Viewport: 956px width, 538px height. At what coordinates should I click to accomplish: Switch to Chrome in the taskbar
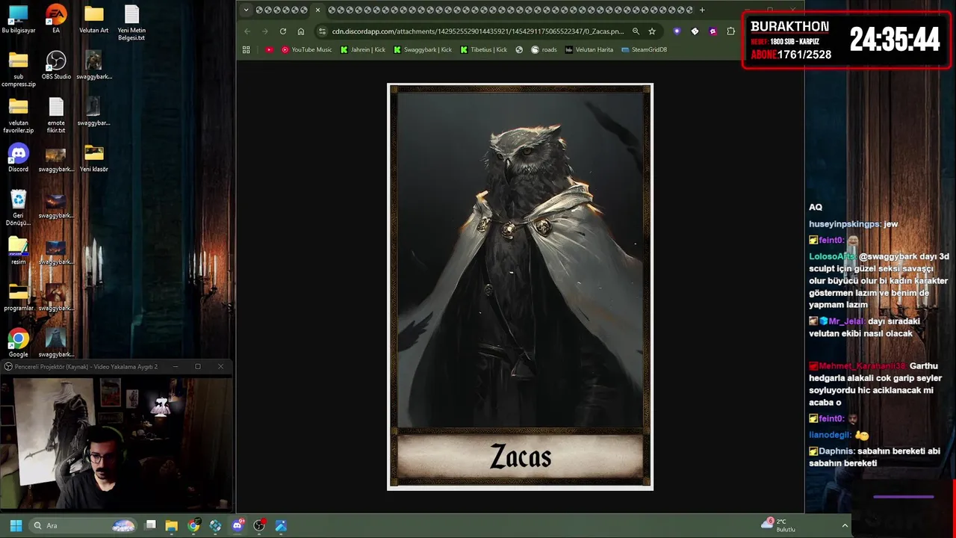(x=193, y=525)
